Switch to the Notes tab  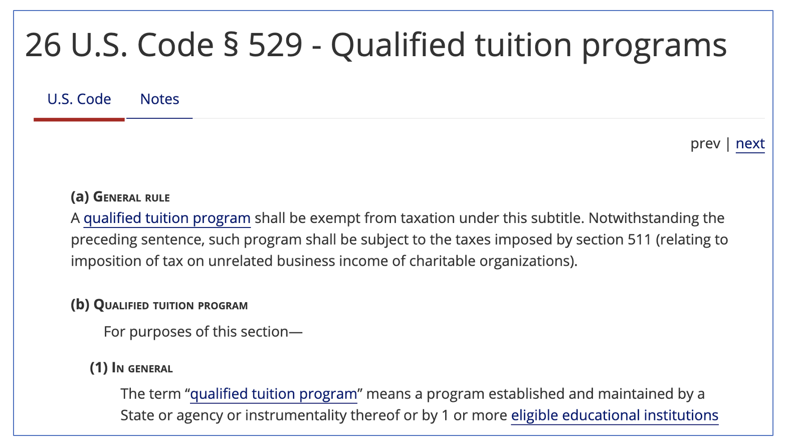pyautogui.click(x=159, y=99)
